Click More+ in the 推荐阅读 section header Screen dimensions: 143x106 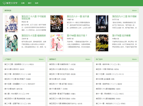pyautogui.click(x=134, y=11)
